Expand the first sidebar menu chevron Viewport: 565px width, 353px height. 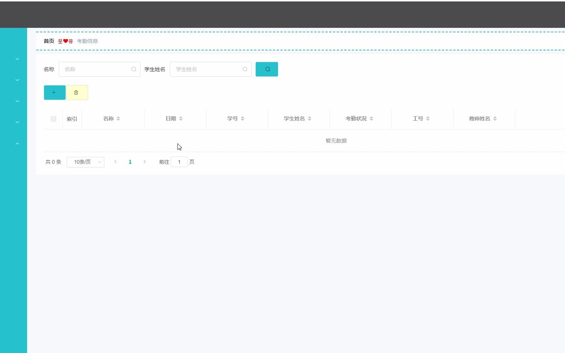click(17, 59)
